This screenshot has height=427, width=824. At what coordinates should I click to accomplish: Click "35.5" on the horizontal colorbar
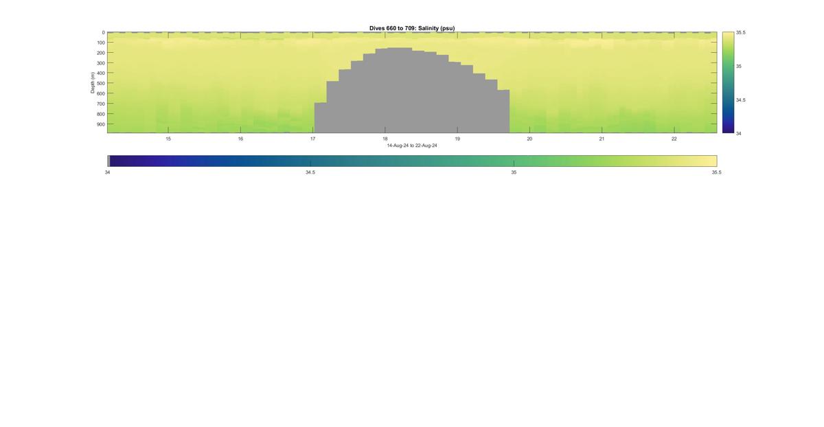(717, 172)
